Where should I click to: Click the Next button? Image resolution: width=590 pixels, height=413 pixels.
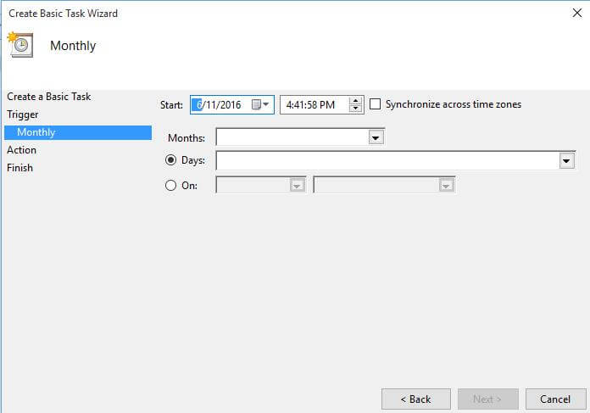coord(488,399)
